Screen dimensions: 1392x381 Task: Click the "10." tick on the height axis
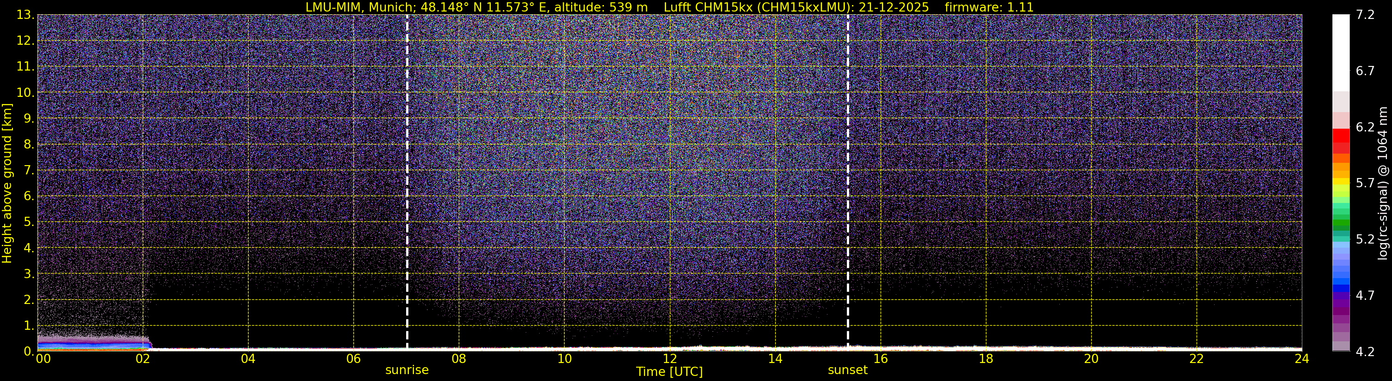click(25, 93)
